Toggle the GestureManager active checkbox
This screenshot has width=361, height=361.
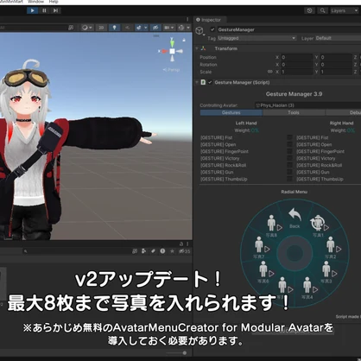tap(212, 29)
